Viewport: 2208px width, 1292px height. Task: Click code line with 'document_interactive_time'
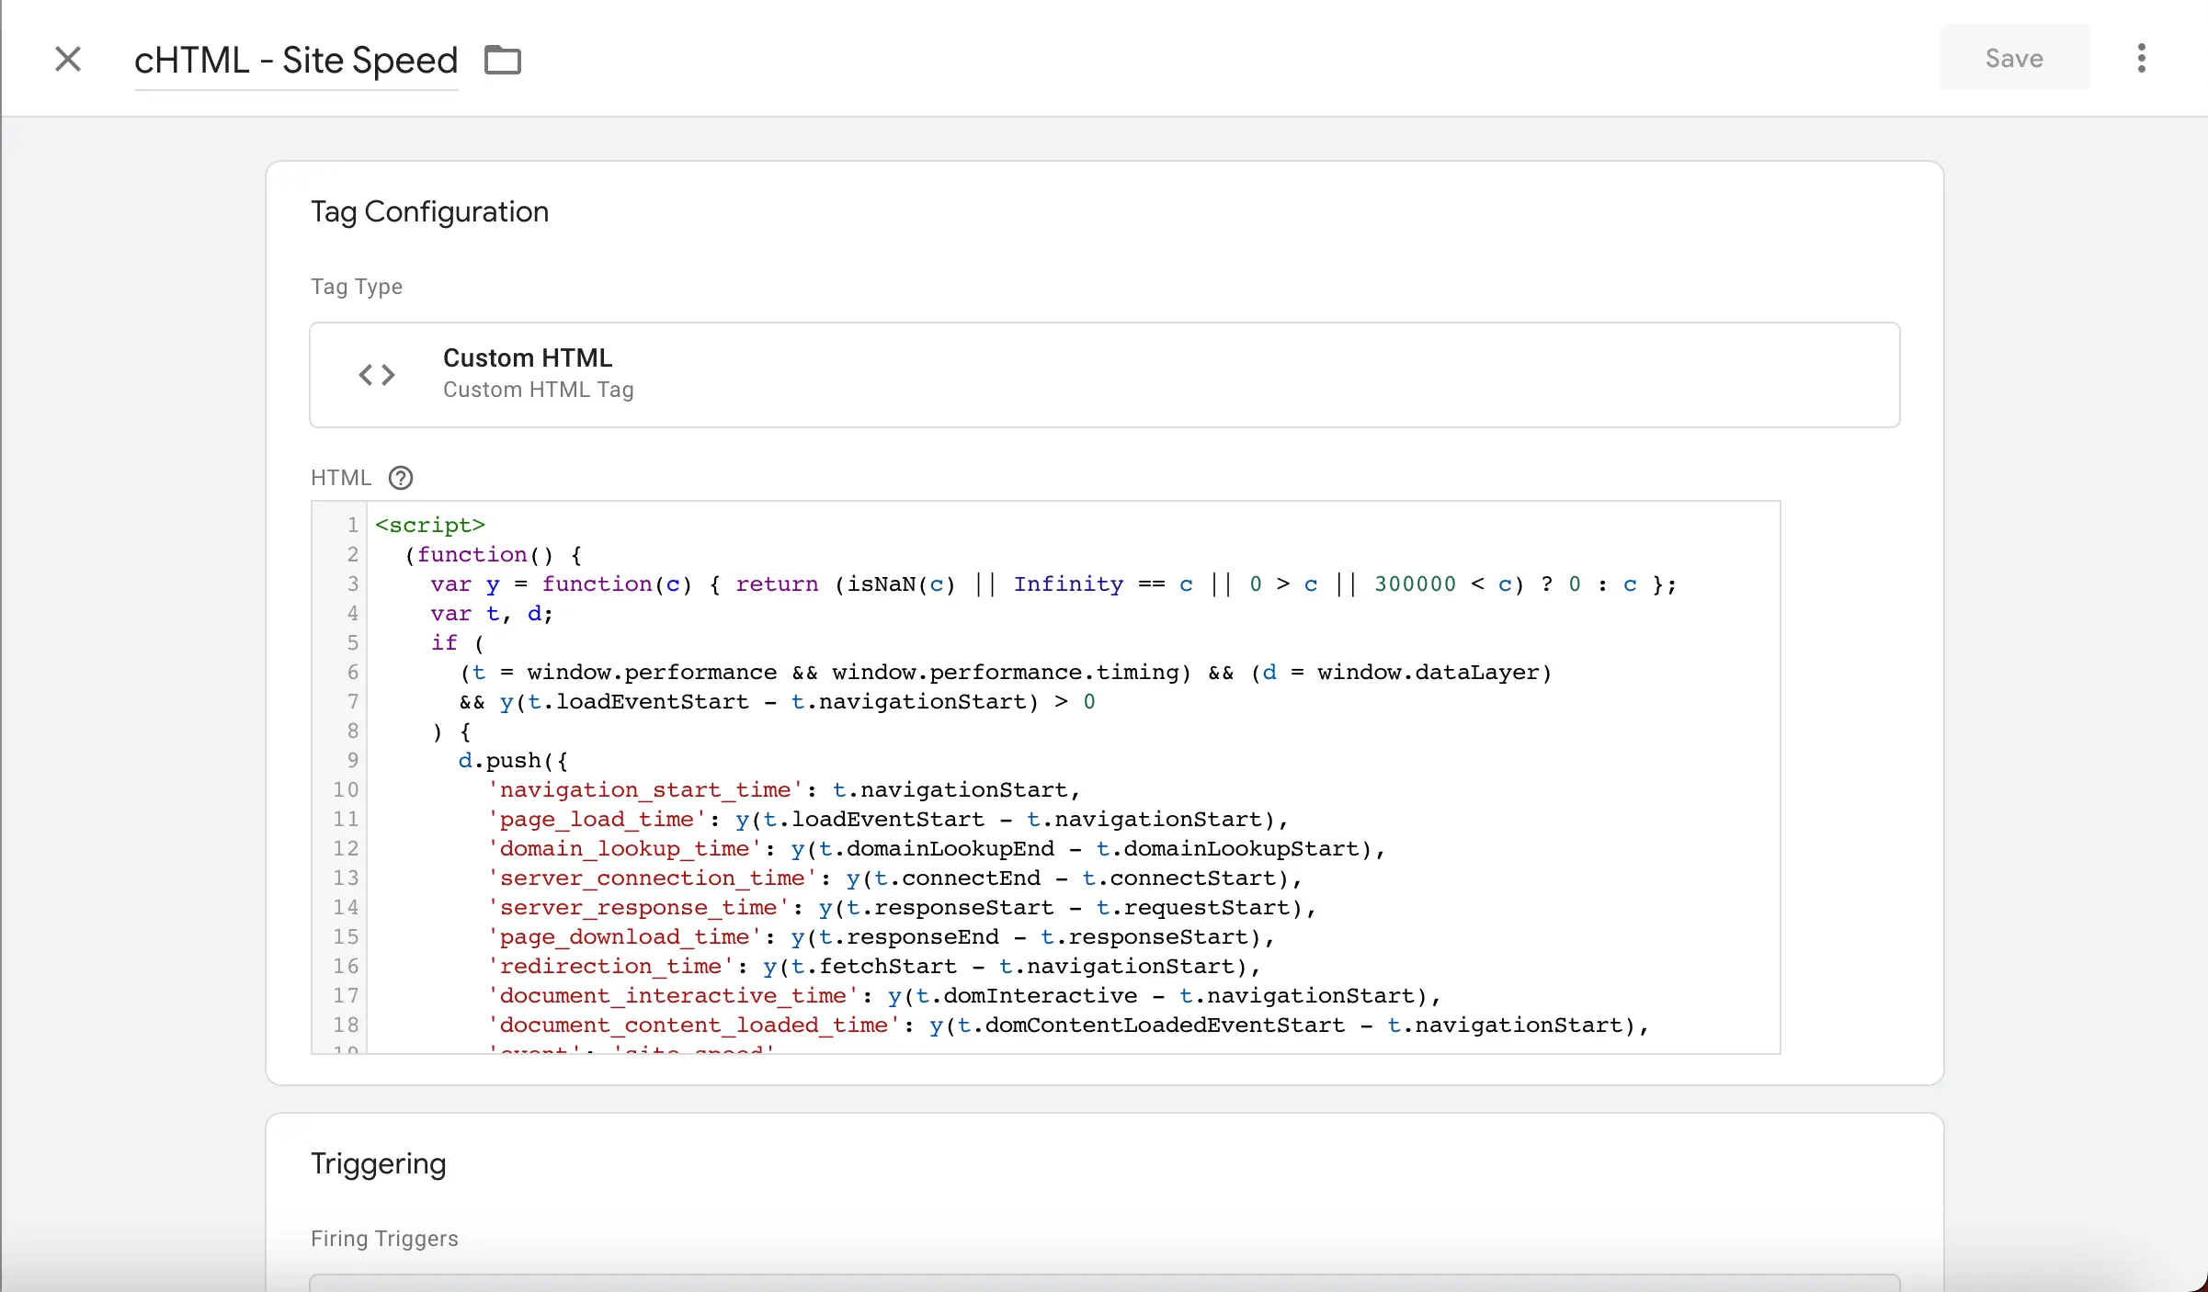963,995
